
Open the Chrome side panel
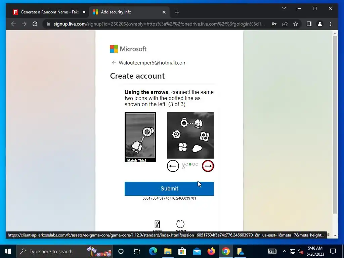tap(309, 24)
